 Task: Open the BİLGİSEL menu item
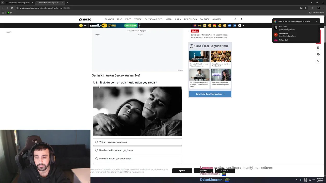[217, 19]
